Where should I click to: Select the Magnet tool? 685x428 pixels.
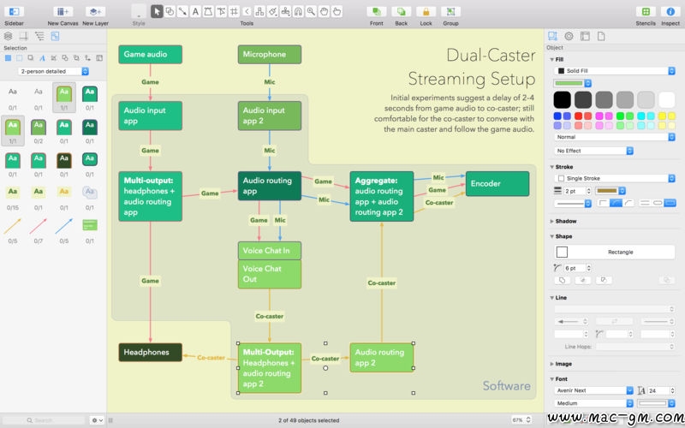click(x=298, y=12)
